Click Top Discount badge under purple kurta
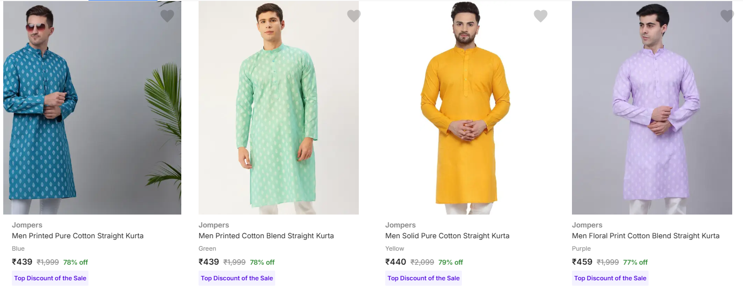 610,278
